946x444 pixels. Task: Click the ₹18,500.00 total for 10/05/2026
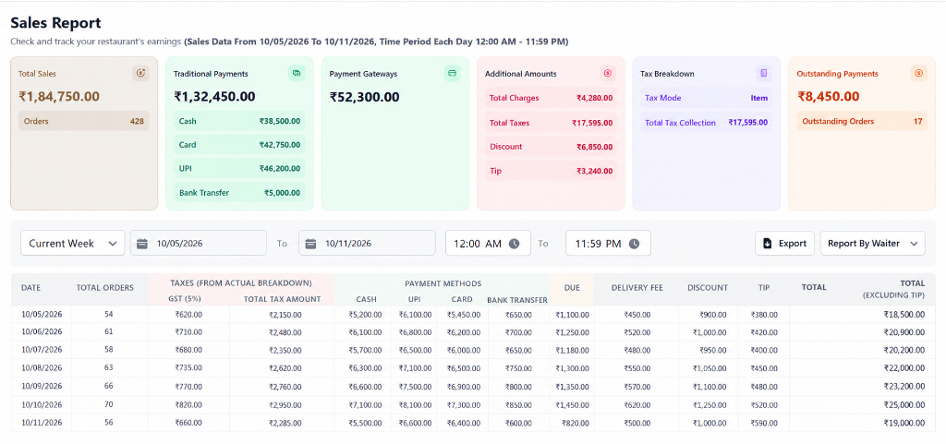[x=904, y=315]
